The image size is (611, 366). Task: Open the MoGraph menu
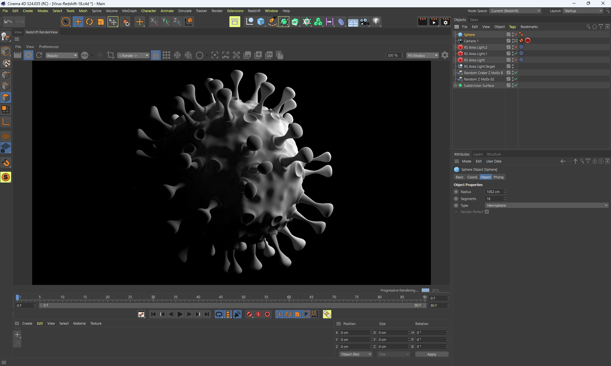129,11
